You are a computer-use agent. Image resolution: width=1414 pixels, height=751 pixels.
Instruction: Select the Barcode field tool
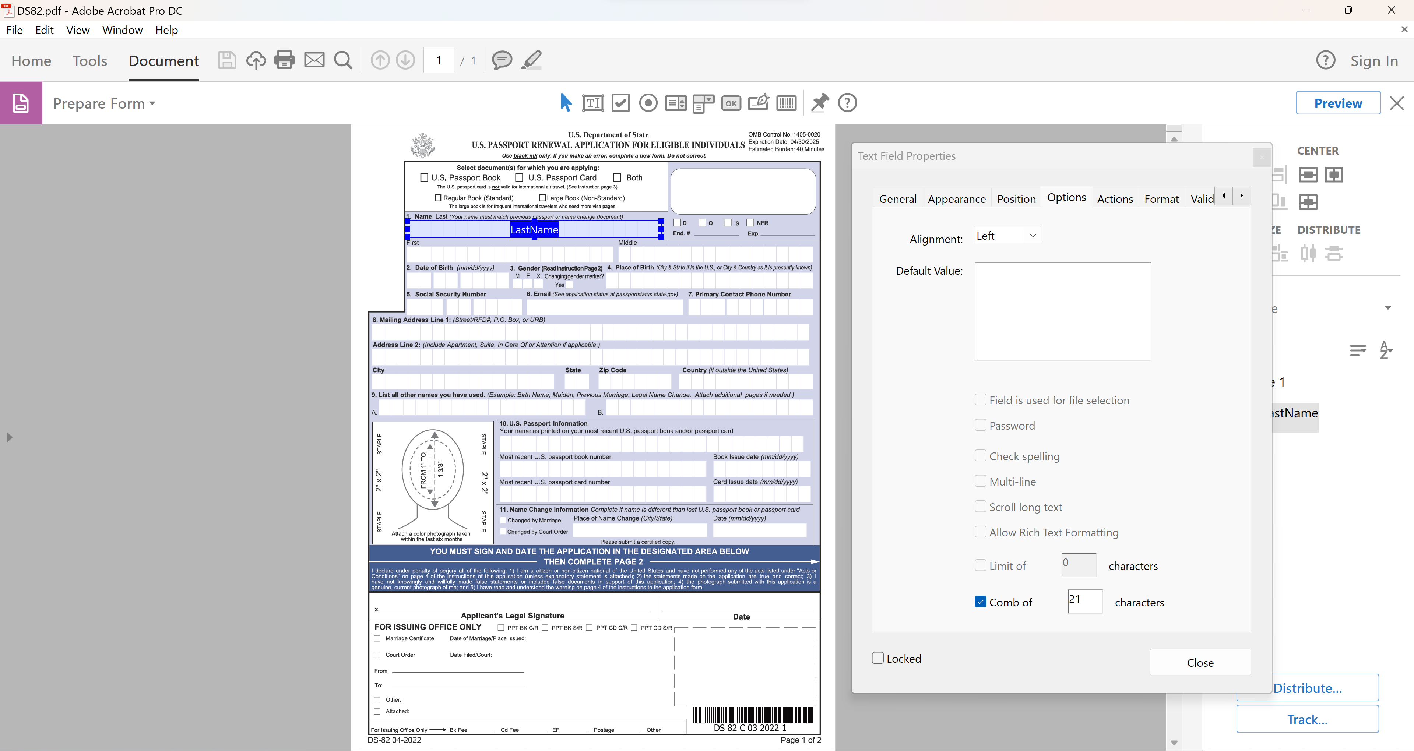coord(787,103)
